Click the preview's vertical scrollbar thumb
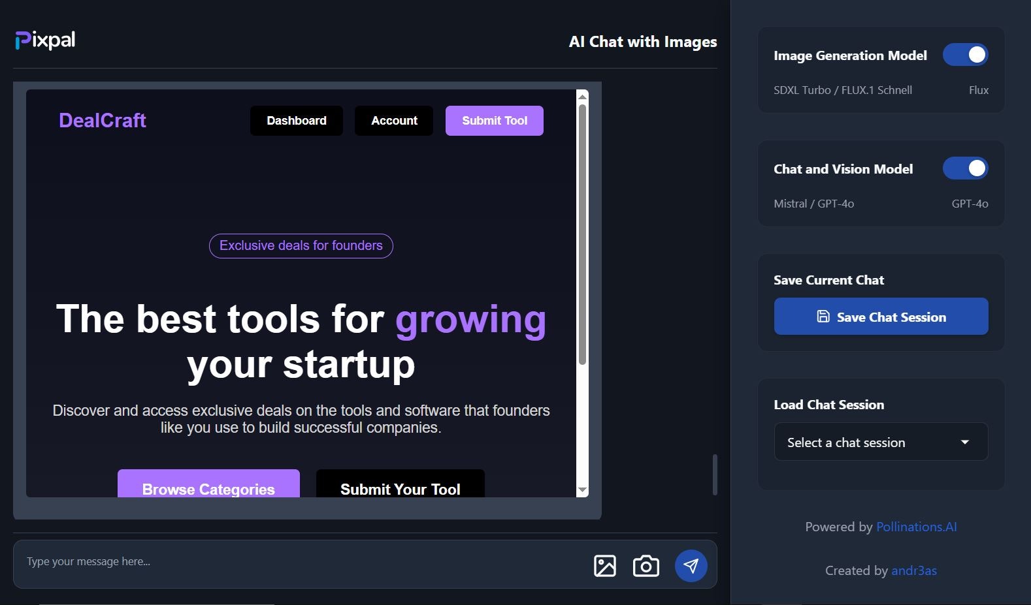Viewport: 1031px width, 605px height. (583, 234)
